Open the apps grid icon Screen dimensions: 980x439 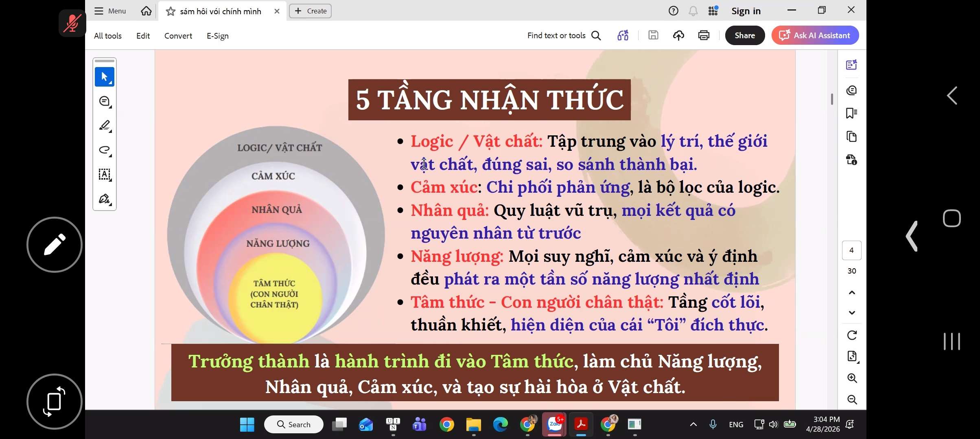coord(713,11)
